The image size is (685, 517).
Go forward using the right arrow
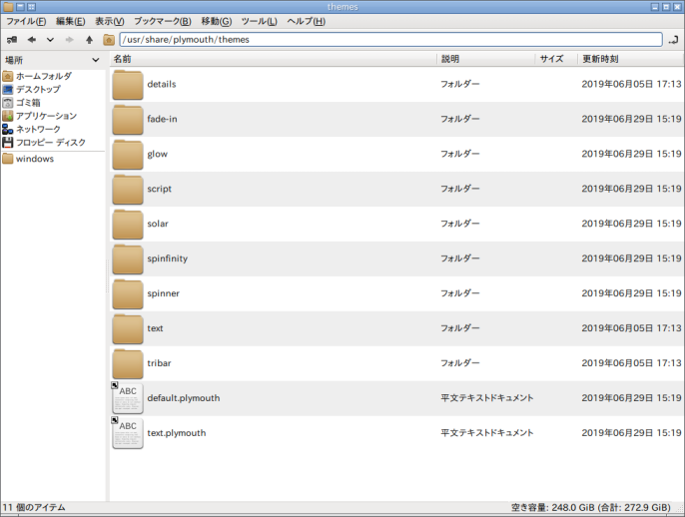coord(69,40)
